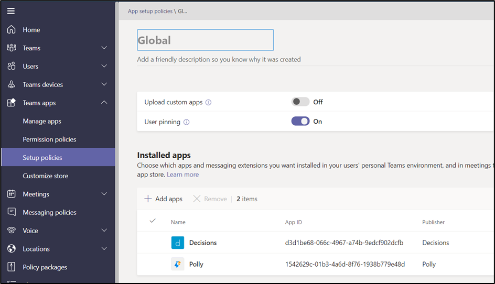
Task: Open Manage apps page
Action: click(42, 121)
